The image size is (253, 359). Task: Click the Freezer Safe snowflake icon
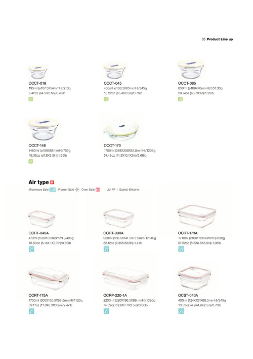(x=77, y=189)
